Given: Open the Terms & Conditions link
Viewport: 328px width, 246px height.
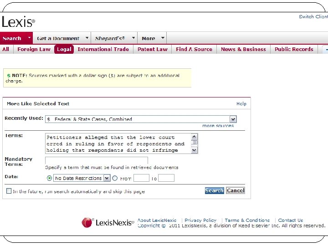Looking at the screenshot, I should (247, 220).
